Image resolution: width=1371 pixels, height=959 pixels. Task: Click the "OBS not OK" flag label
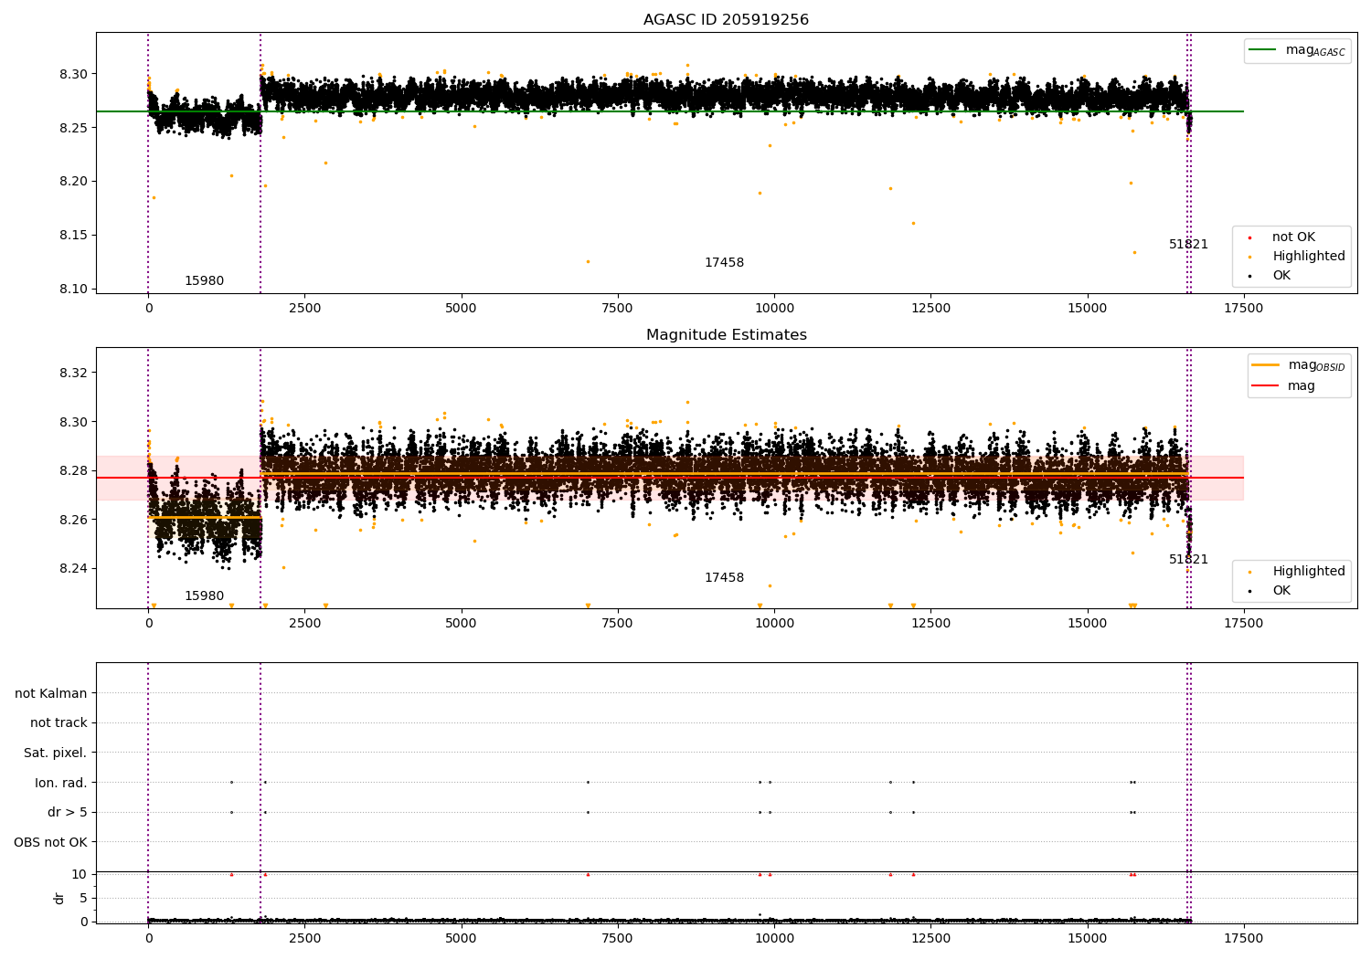click(51, 842)
